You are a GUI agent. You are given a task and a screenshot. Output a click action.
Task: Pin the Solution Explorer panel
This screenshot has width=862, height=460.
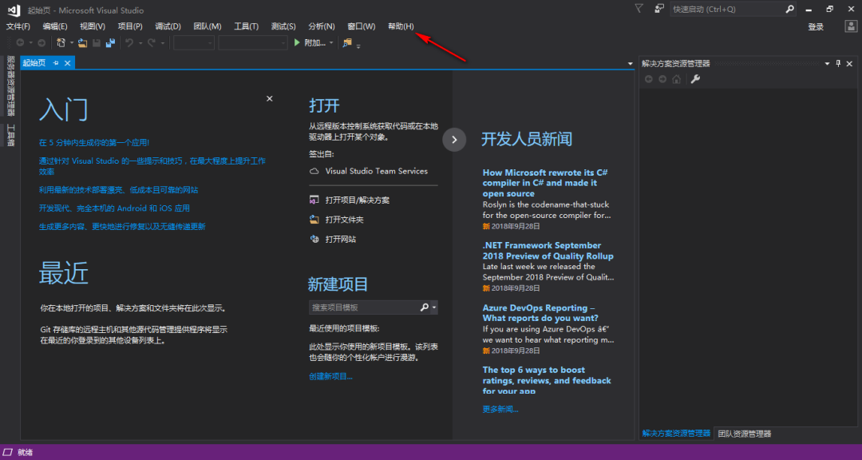click(837, 64)
